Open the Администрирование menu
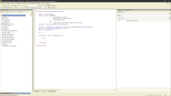This screenshot has width=171, height=96. [x=31, y=3]
